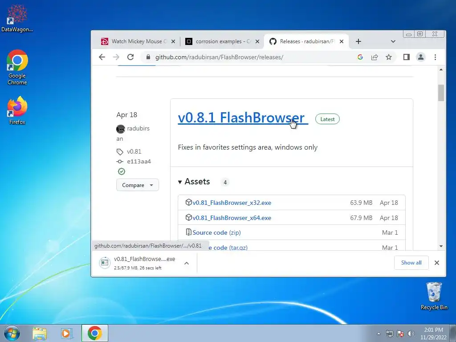The image size is (456, 342).
Task: Open Chrome three-dot menu
Action: click(435, 57)
